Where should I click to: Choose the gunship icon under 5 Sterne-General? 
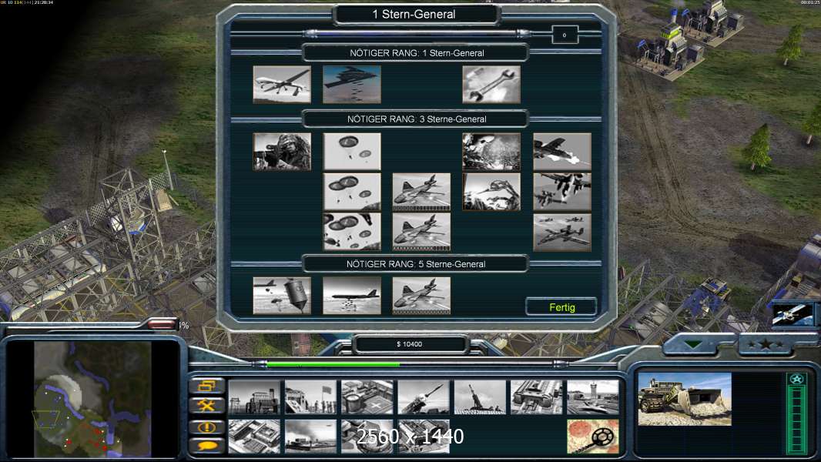pyautogui.click(x=421, y=296)
